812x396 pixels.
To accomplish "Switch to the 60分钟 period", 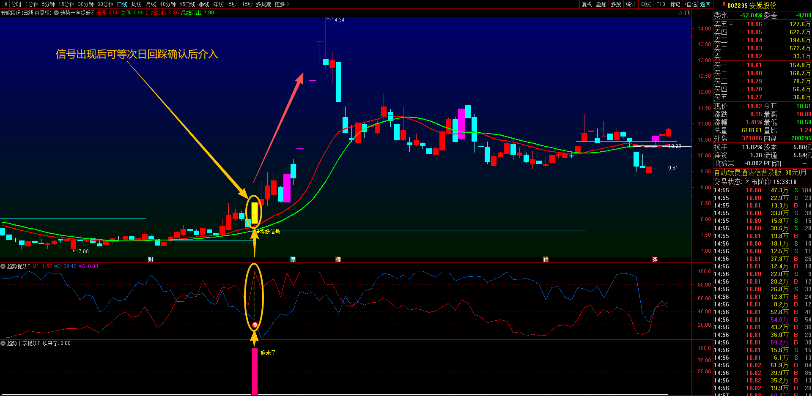I will [105, 4].
